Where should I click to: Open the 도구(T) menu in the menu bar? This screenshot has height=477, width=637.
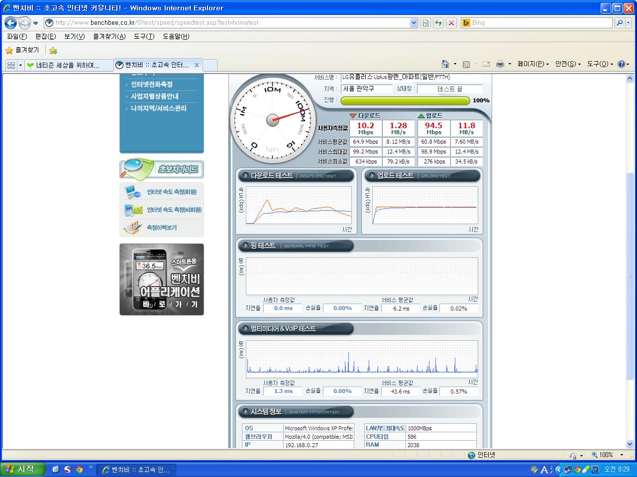click(x=144, y=36)
